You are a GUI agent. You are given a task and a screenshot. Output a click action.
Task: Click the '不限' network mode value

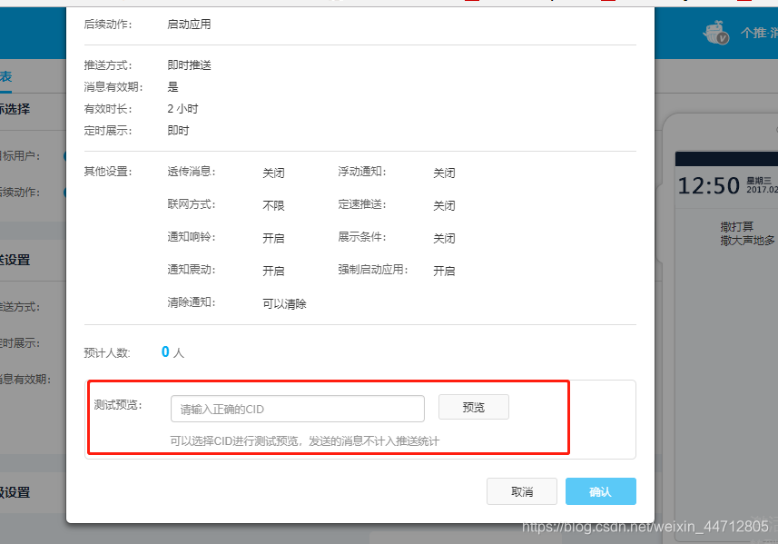click(x=273, y=205)
